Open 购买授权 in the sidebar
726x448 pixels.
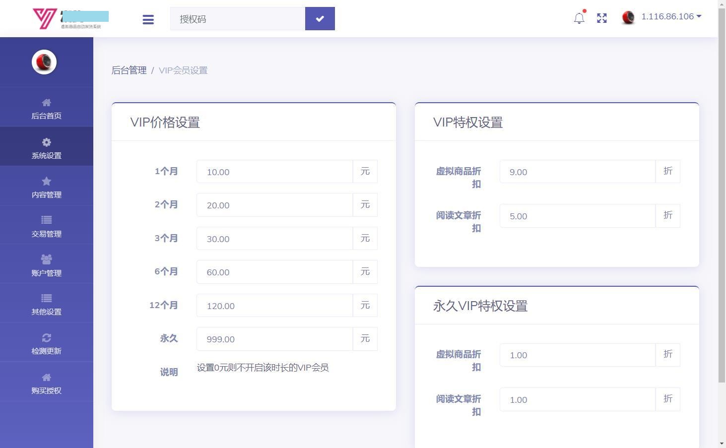pos(47,383)
